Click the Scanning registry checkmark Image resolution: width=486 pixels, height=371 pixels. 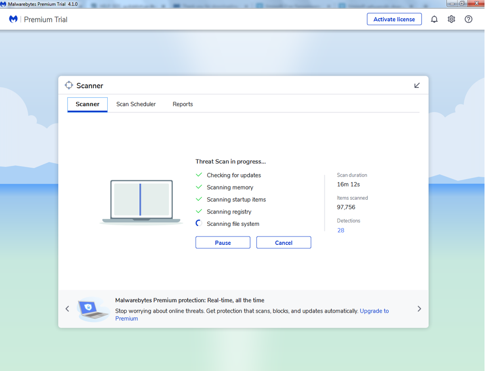(x=199, y=212)
